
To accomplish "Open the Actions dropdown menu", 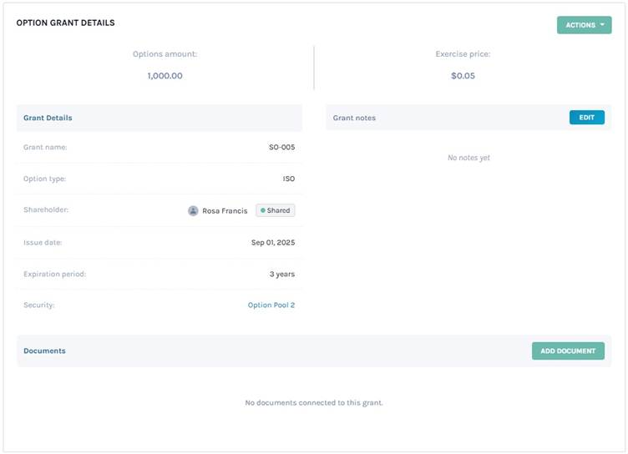I will pyautogui.click(x=583, y=25).
